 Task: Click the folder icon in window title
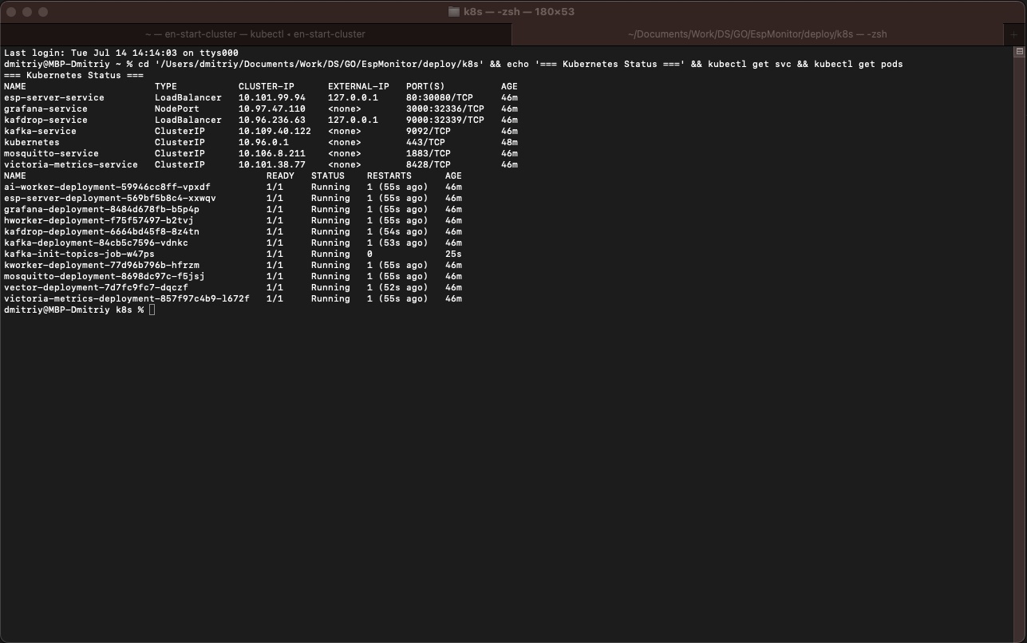click(x=454, y=12)
